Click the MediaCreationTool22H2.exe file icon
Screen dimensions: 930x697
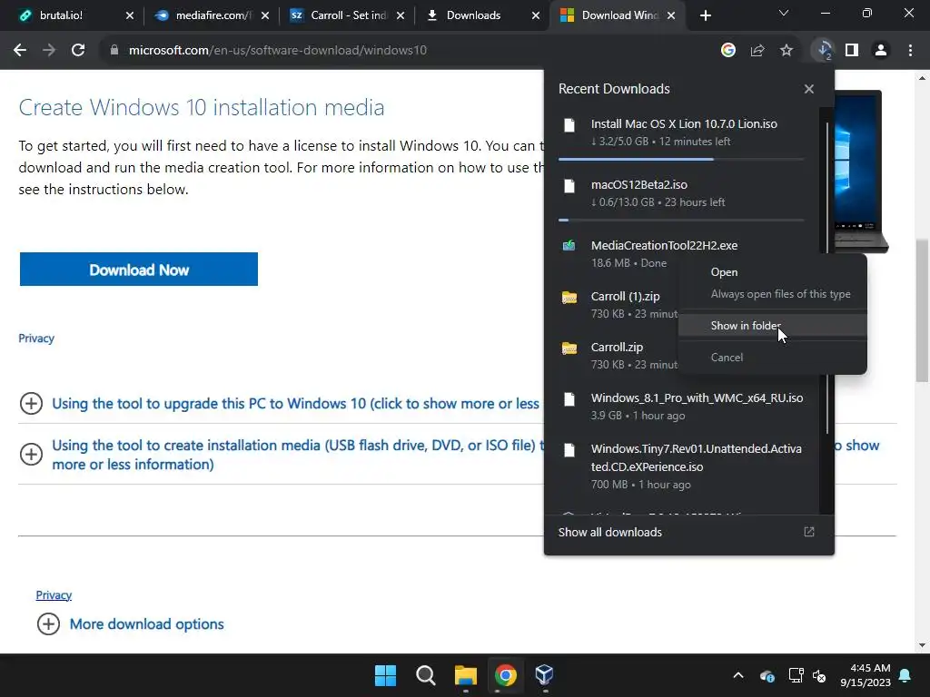click(x=569, y=245)
